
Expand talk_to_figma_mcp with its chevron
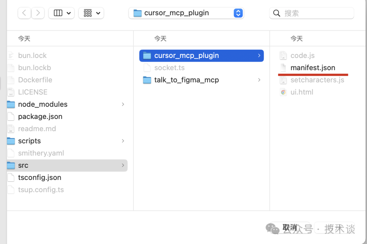coord(259,80)
